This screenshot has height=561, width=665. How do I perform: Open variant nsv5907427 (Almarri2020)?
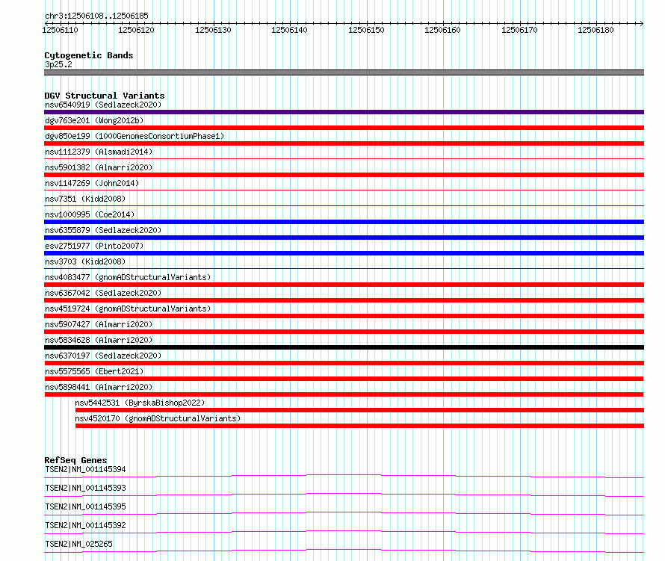click(99, 324)
